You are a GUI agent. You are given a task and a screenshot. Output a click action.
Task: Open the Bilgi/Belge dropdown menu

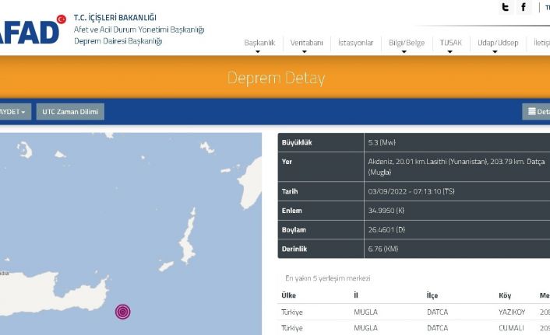(x=407, y=44)
